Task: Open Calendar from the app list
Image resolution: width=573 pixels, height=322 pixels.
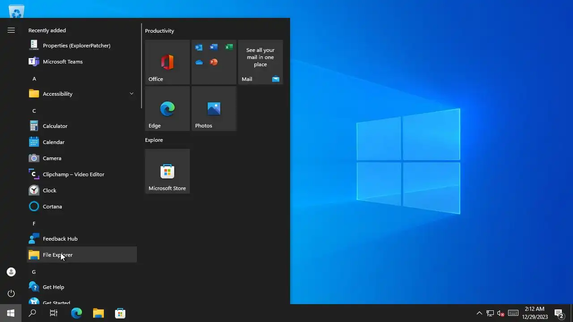Action: (82, 142)
